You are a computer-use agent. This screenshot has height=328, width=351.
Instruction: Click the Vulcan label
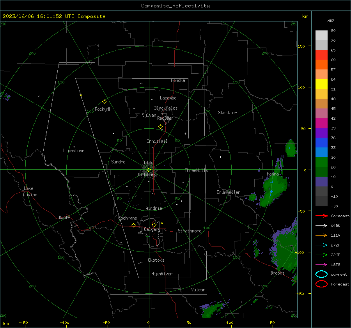tap(198, 290)
